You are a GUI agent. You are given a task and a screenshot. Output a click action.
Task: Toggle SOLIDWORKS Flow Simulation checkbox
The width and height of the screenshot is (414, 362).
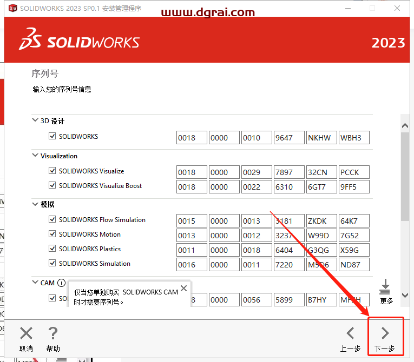[x=52, y=219]
